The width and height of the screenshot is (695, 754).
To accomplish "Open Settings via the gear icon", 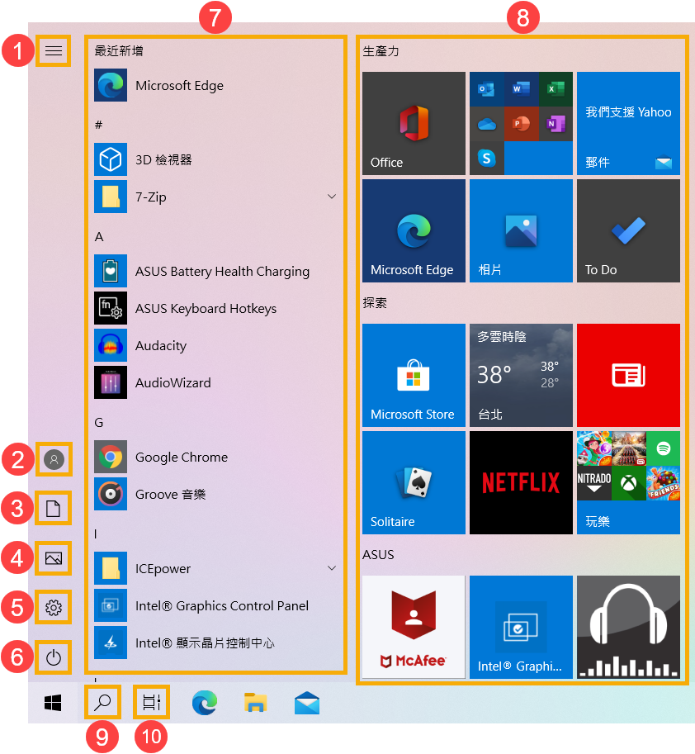I will click(54, 608).
